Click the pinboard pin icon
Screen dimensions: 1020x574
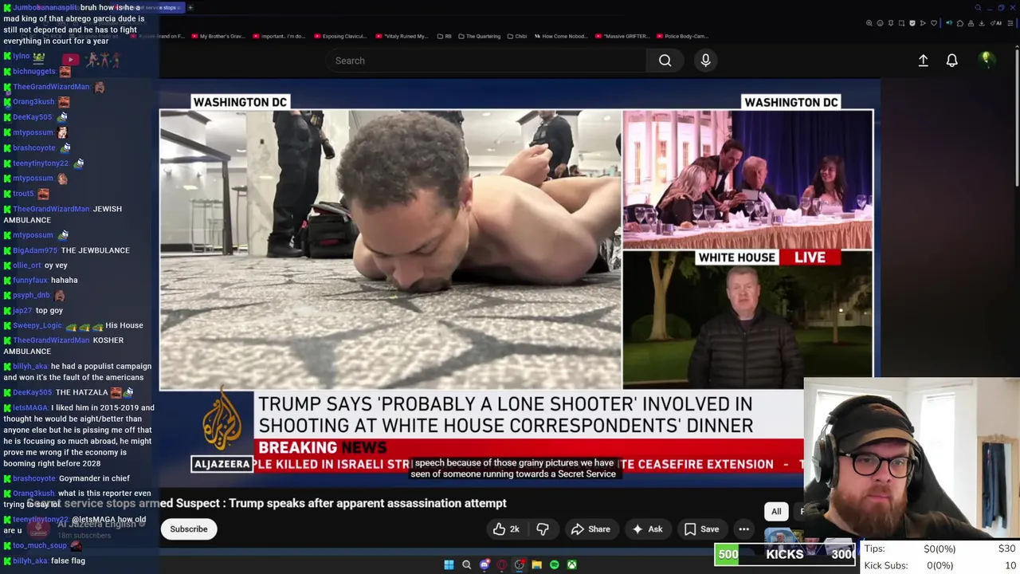tap(891, 23)
